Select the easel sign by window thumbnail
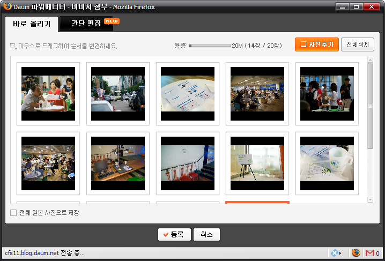Screen dimensions: 385x261 (257, 163)
